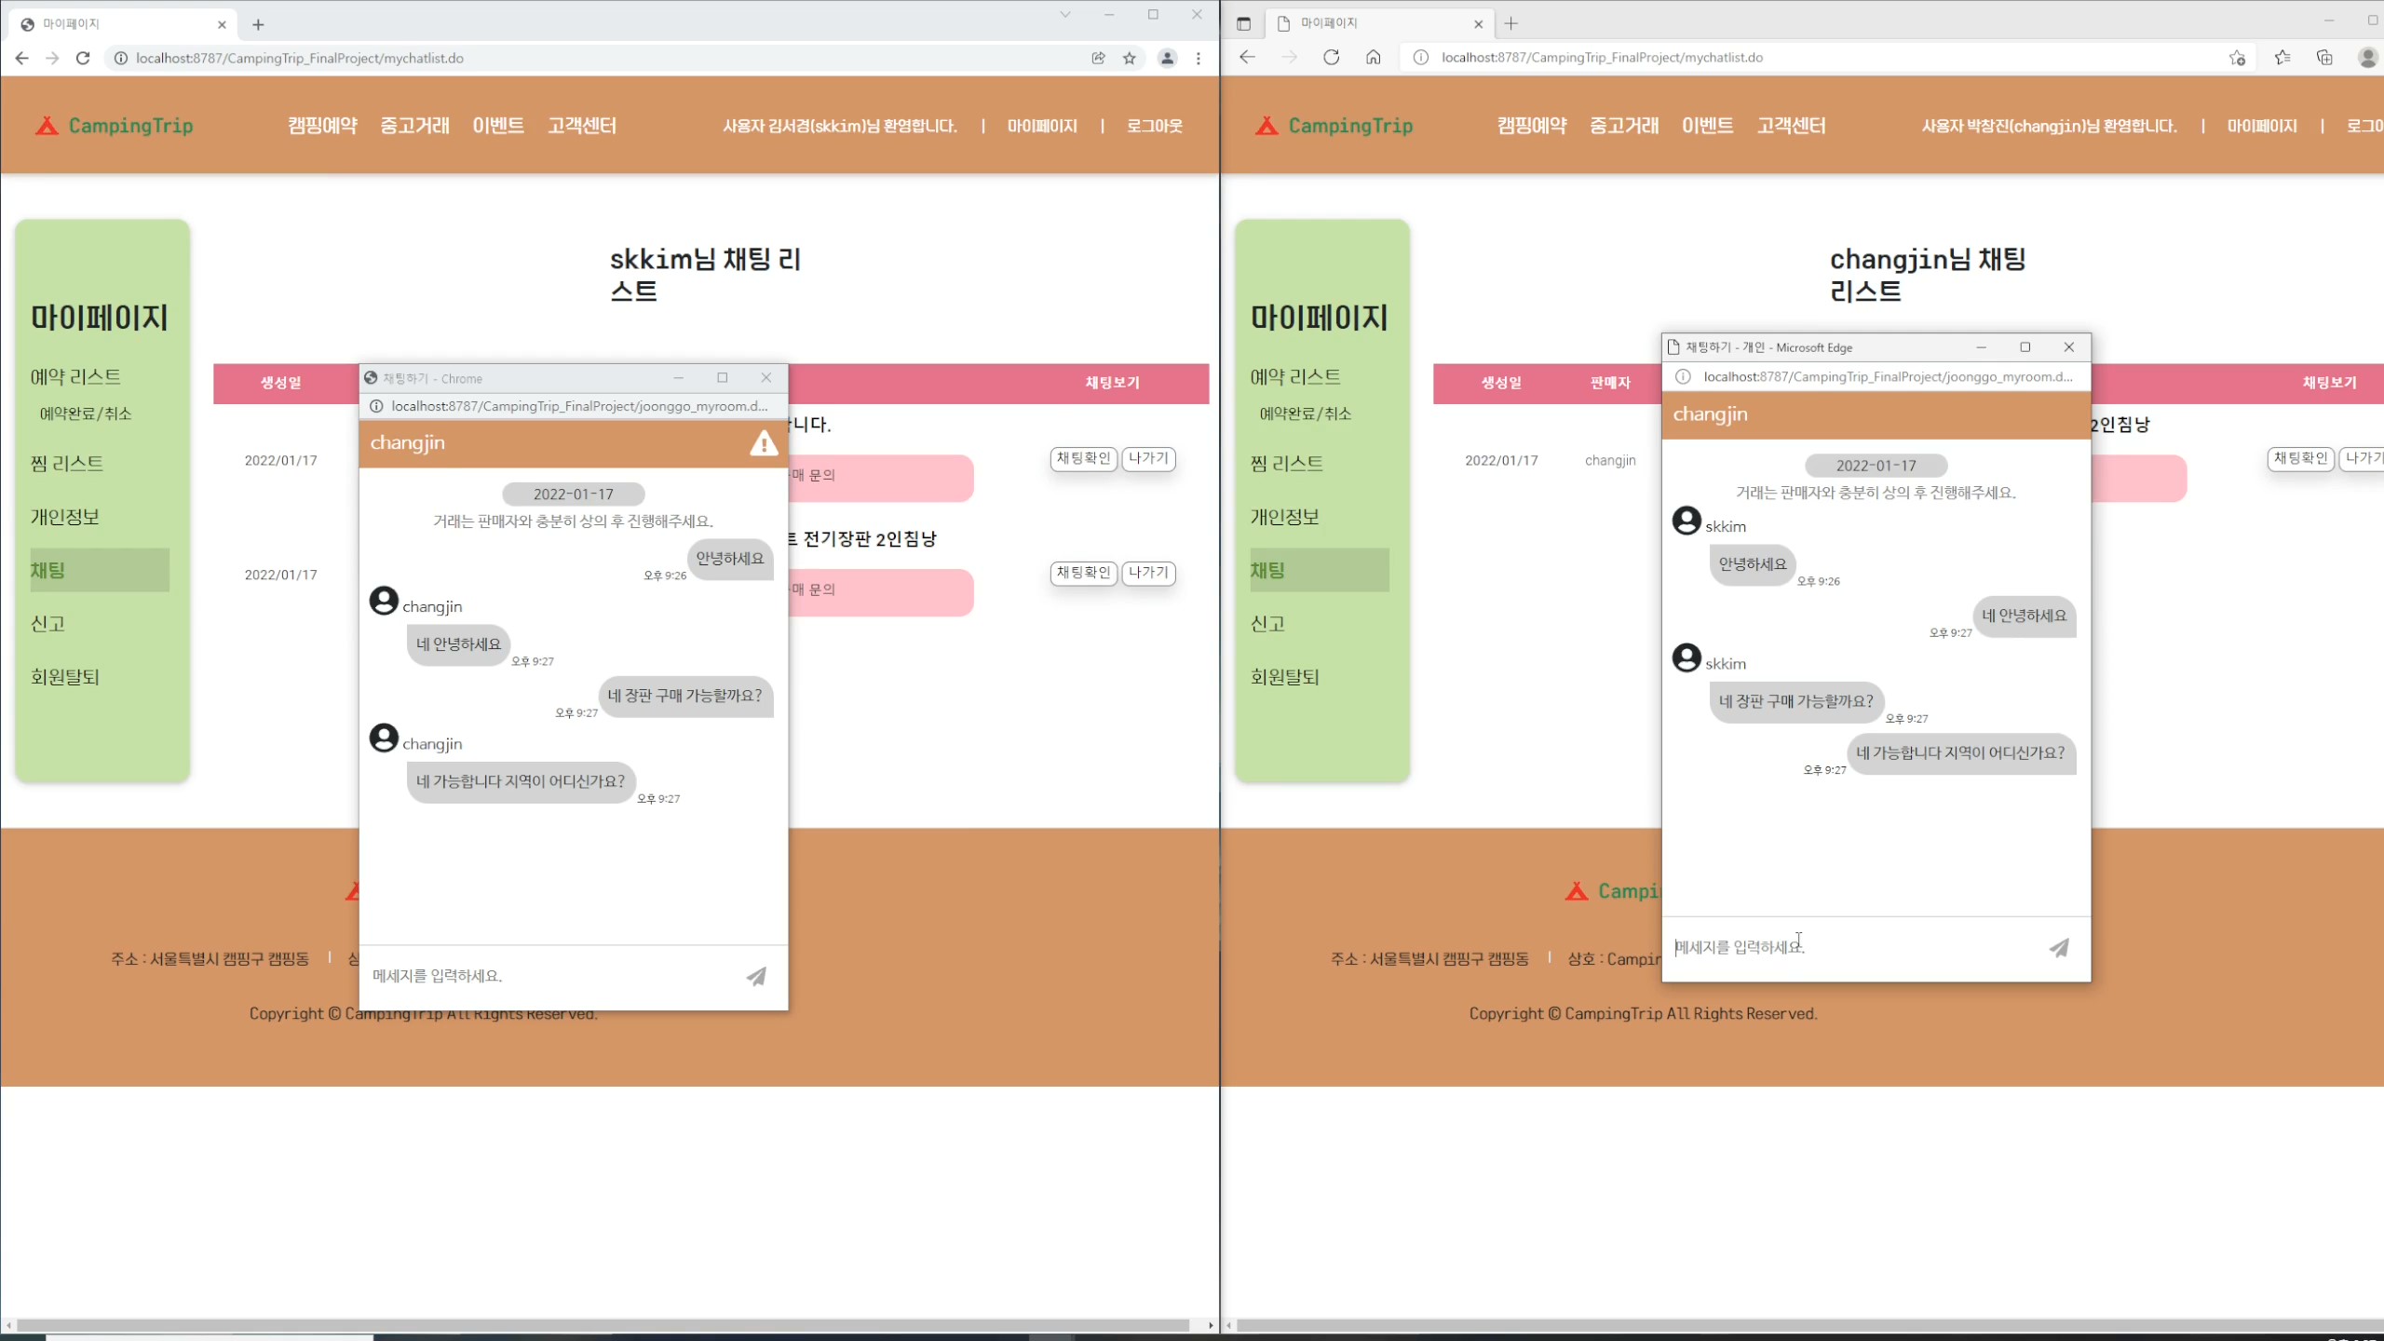Open the Chrome profile avatar icon

pyautogui.click(x=1167, y=58)
